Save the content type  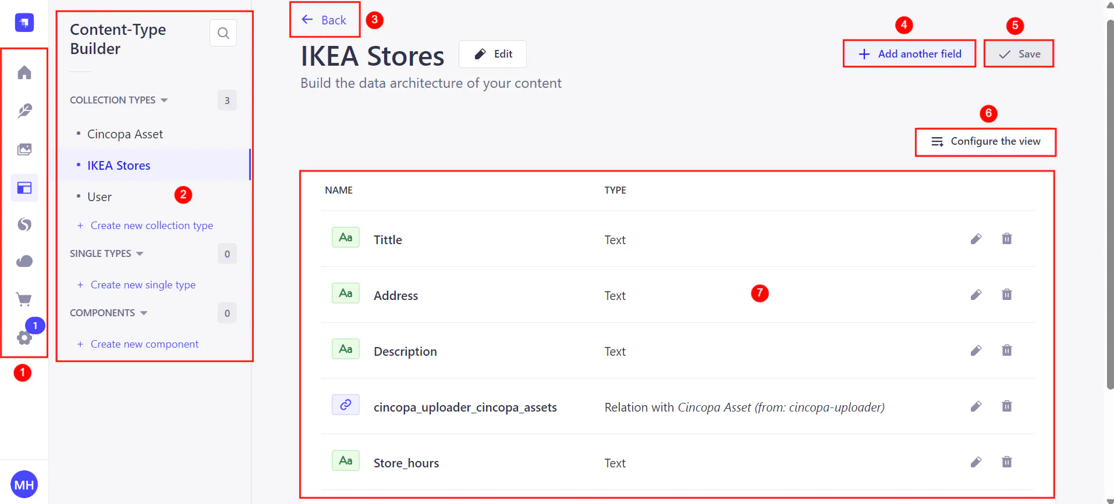click(x=1019, y=54)
